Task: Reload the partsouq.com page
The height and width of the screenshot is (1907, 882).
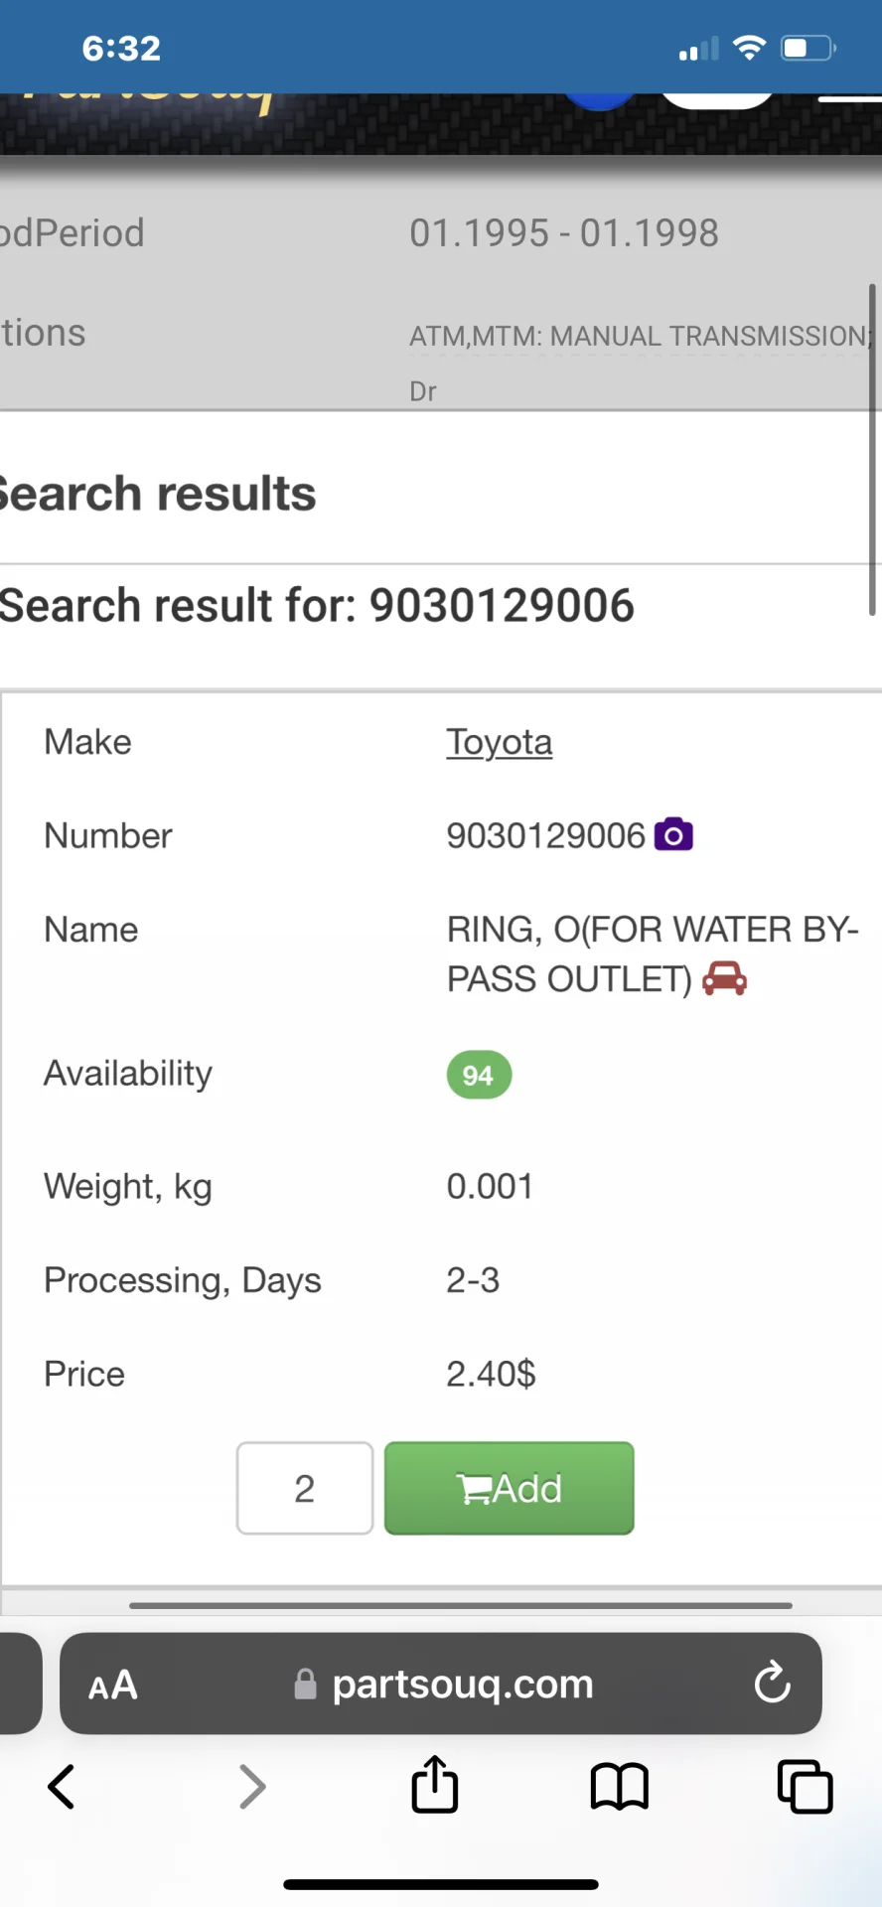Action: 772,1684
